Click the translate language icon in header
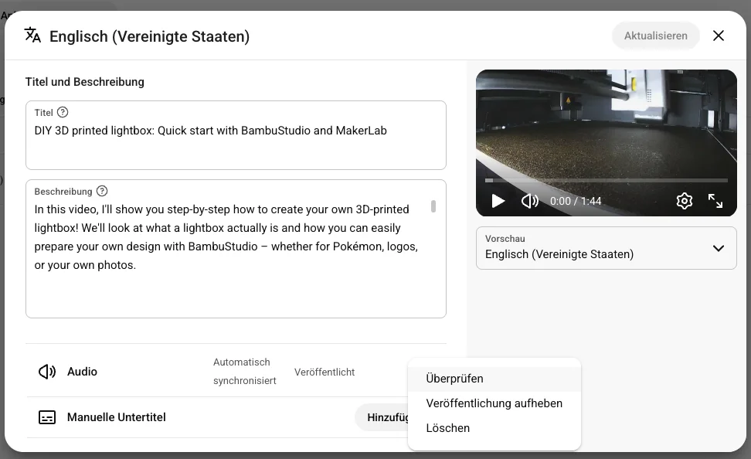 click(32, 36)
